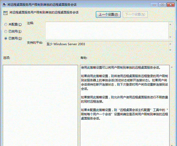Image resolution: width=177 pixels, height=146 pixels.
Task: Click the policy heading text below the title bar
Action: (x=44, y=12)
